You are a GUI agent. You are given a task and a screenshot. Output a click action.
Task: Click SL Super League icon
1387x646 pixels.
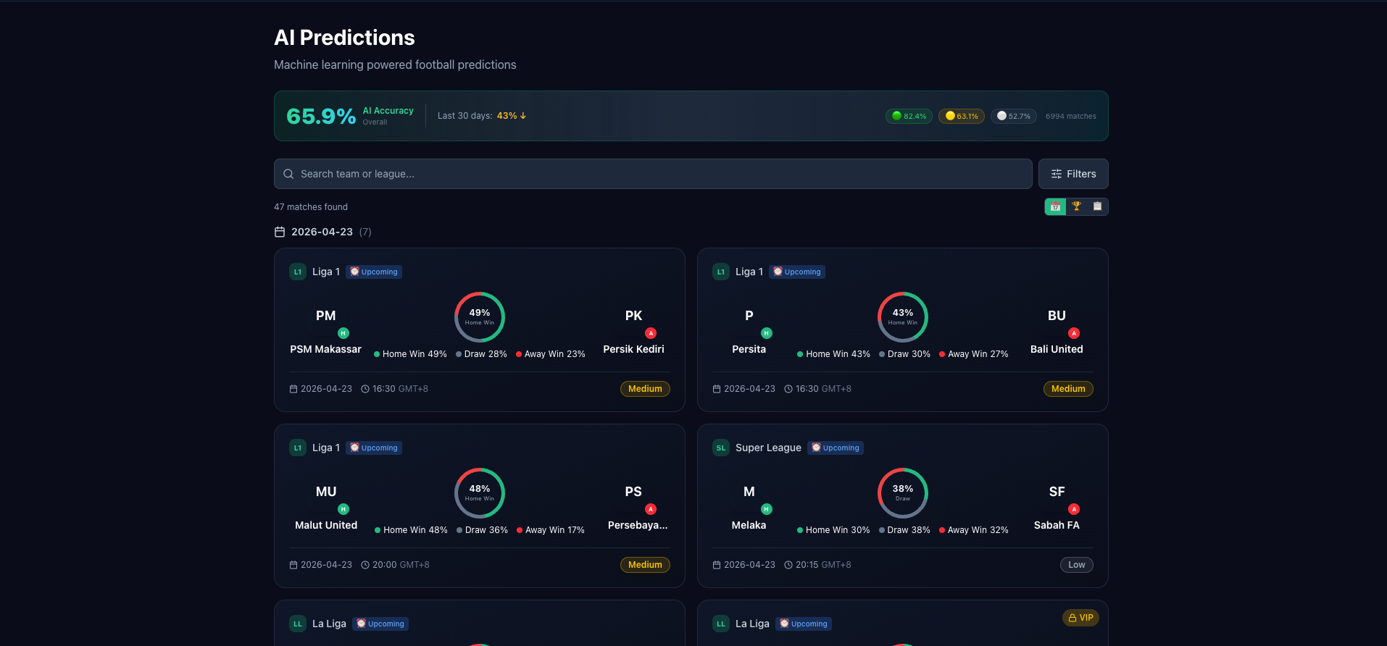[721, 448]
